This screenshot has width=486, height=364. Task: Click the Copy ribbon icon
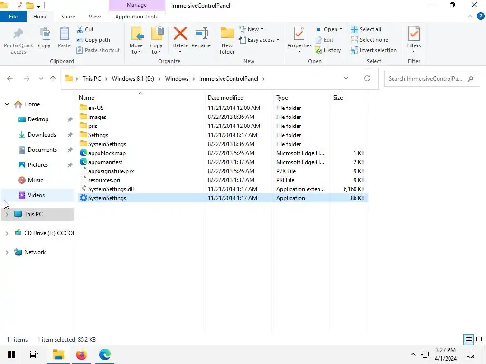coord(44,34)
